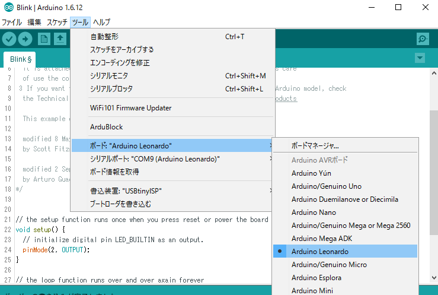
Task: Click the Verify checkmark button
Action: [9, 39]
